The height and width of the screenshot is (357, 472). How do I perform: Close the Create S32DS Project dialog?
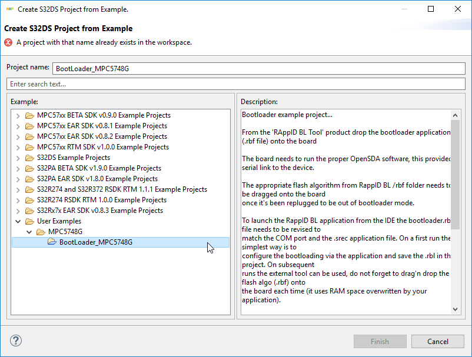point(457,9)
